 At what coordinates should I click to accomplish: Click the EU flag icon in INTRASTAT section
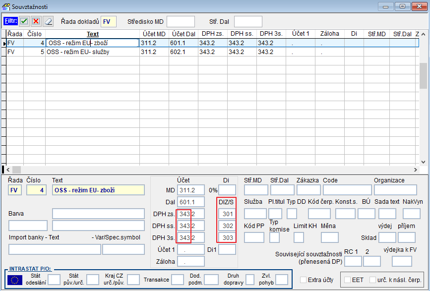pyautogui.click(x=15, y=280)
